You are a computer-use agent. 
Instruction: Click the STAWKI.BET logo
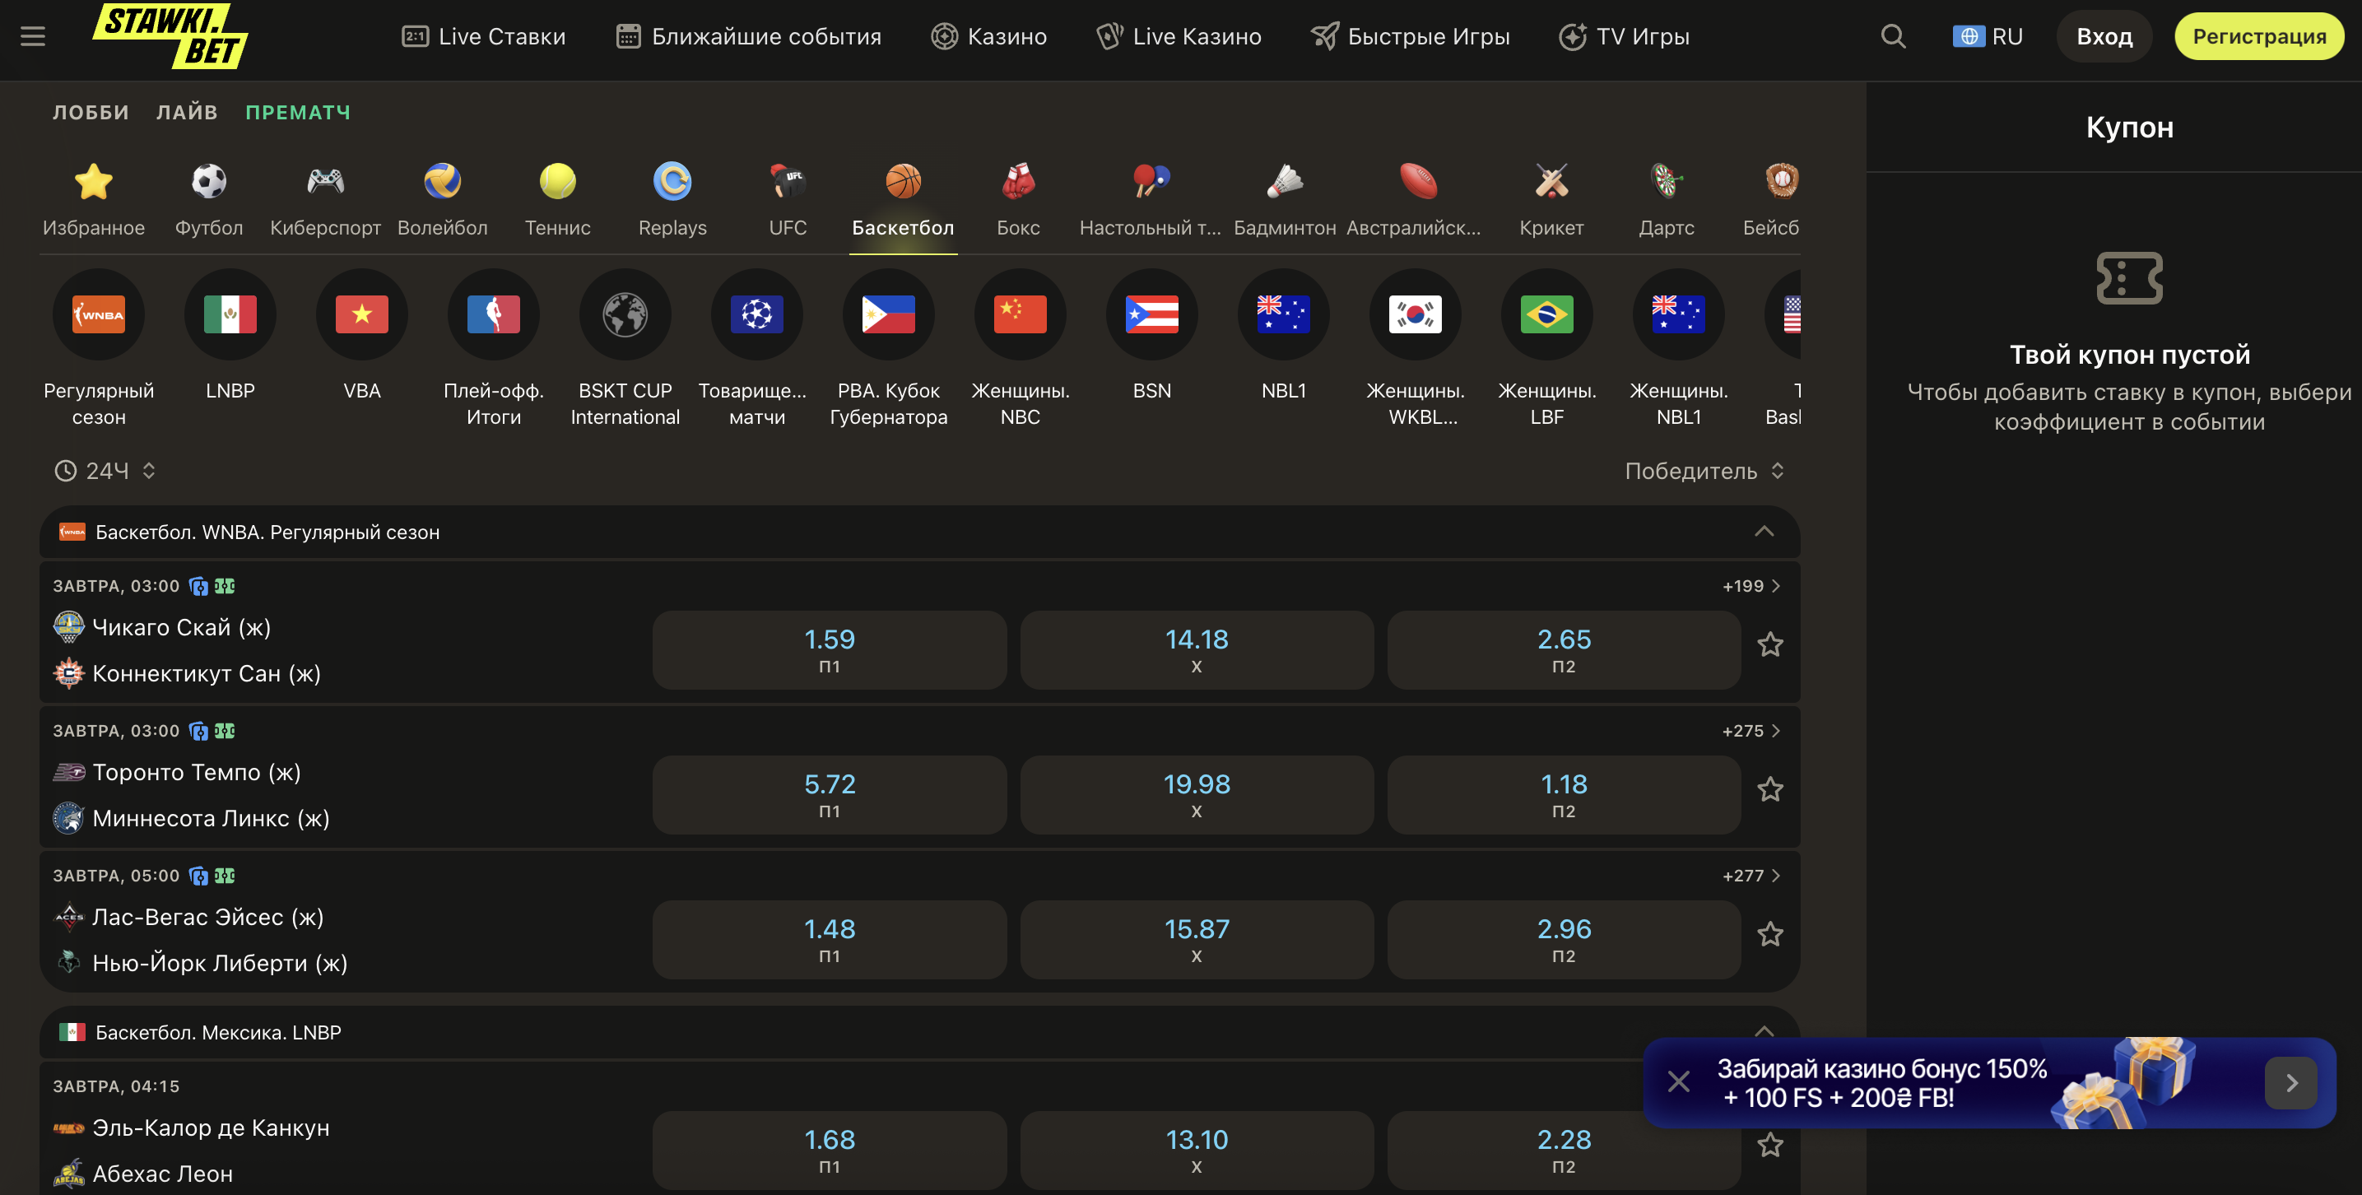[169, 35]
